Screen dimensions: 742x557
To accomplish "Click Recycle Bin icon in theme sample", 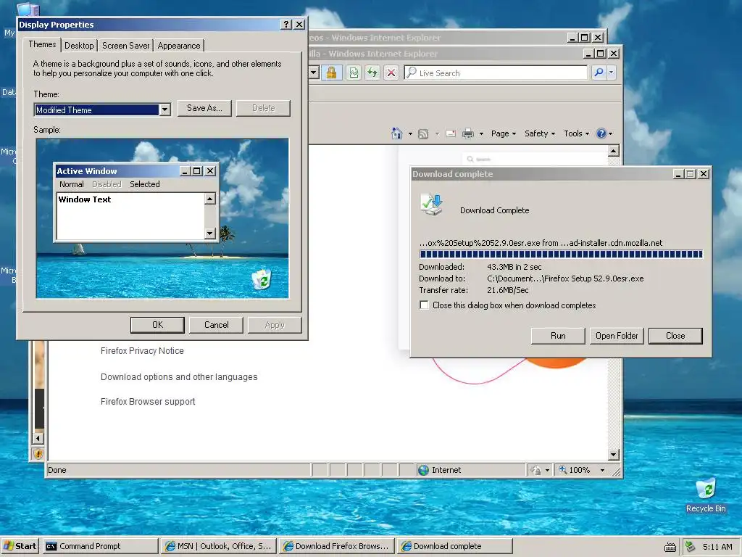I will pyautogui.click(x=262, y=279).
